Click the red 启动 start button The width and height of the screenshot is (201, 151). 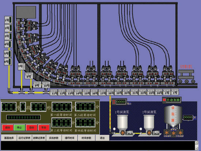(8, 128)
